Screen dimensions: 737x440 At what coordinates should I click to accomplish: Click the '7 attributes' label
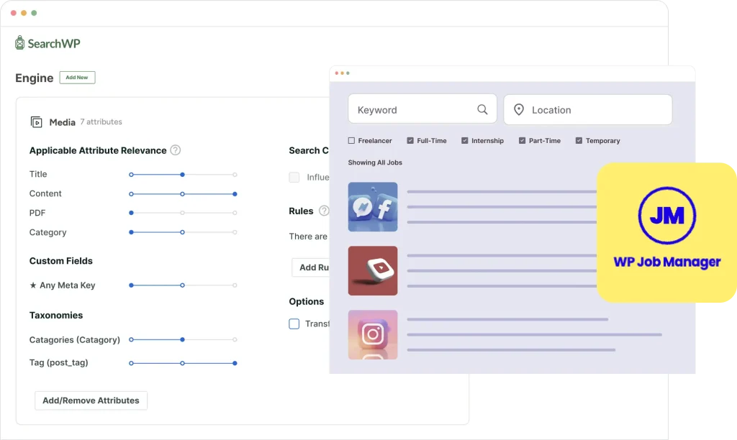(101, 122)
